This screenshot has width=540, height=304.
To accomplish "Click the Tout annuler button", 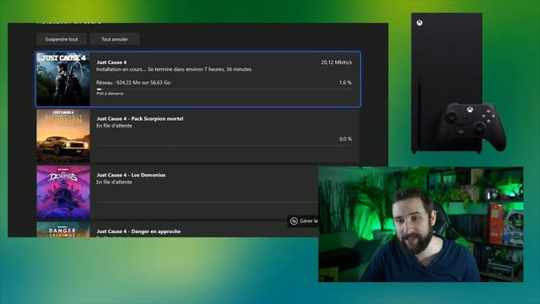I will pyautogui.click(x=115, y=40).
